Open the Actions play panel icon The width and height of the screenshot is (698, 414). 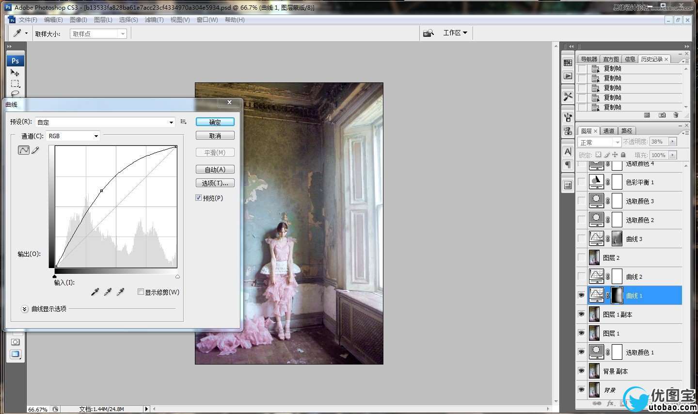tap(568, 76)
